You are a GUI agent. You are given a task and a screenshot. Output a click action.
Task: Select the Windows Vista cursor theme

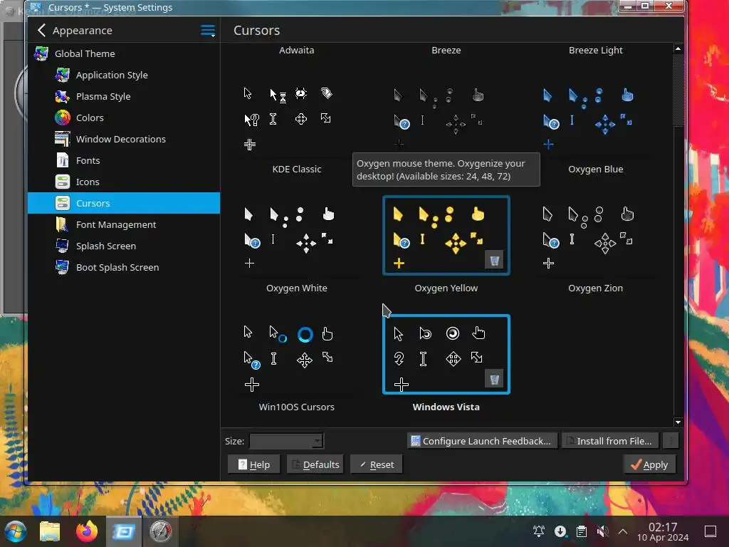pyautogui.click(x=446, y=355)
